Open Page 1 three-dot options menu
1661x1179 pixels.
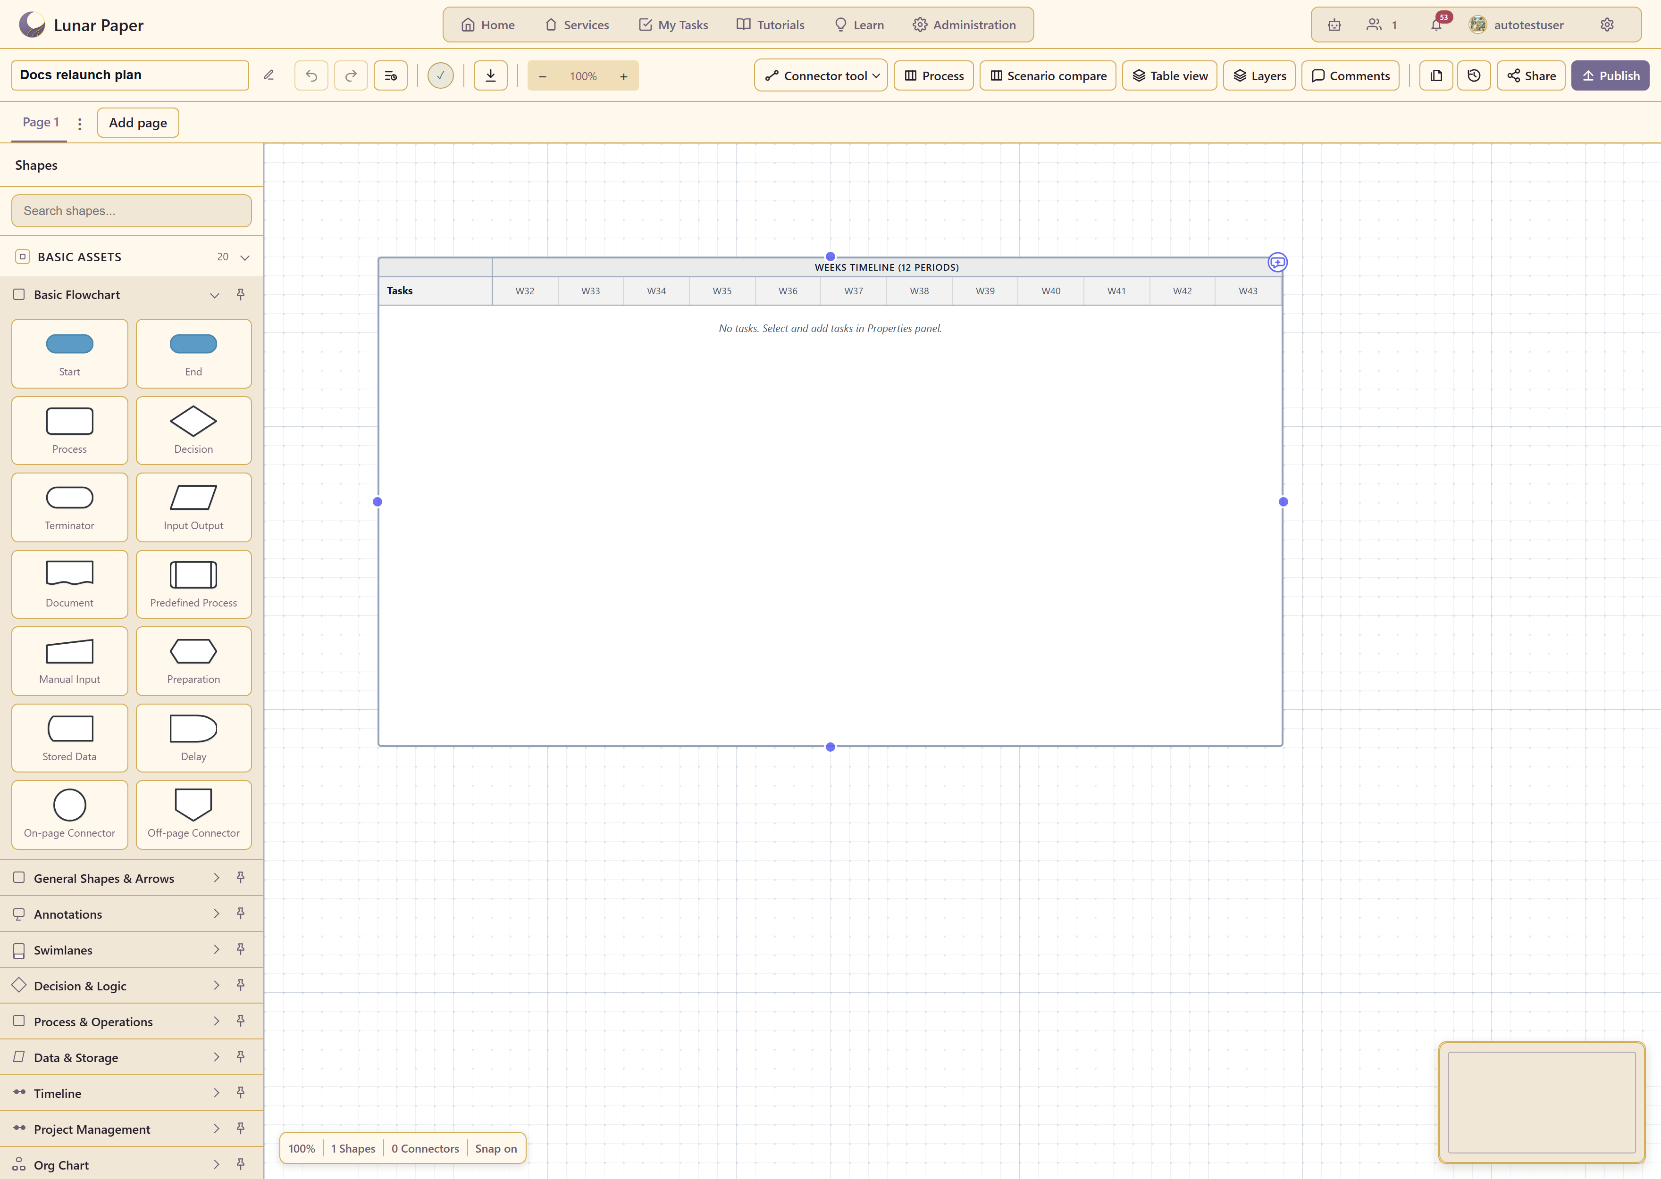pyautogui.click(x=80, y=124)
